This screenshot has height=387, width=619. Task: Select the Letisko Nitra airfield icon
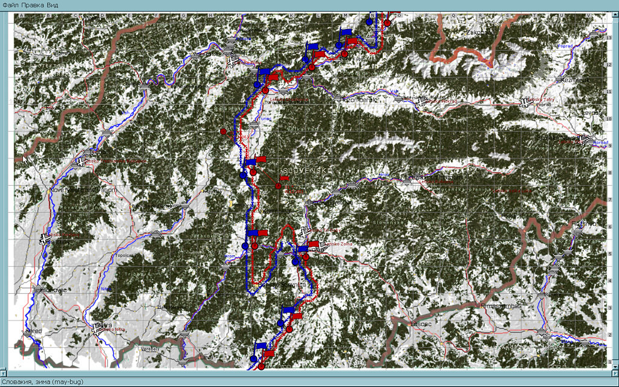point(97,329)
